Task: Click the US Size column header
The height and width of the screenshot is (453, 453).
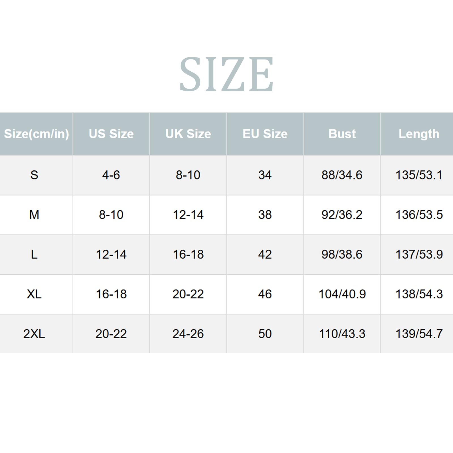Action: coord(111,134)
